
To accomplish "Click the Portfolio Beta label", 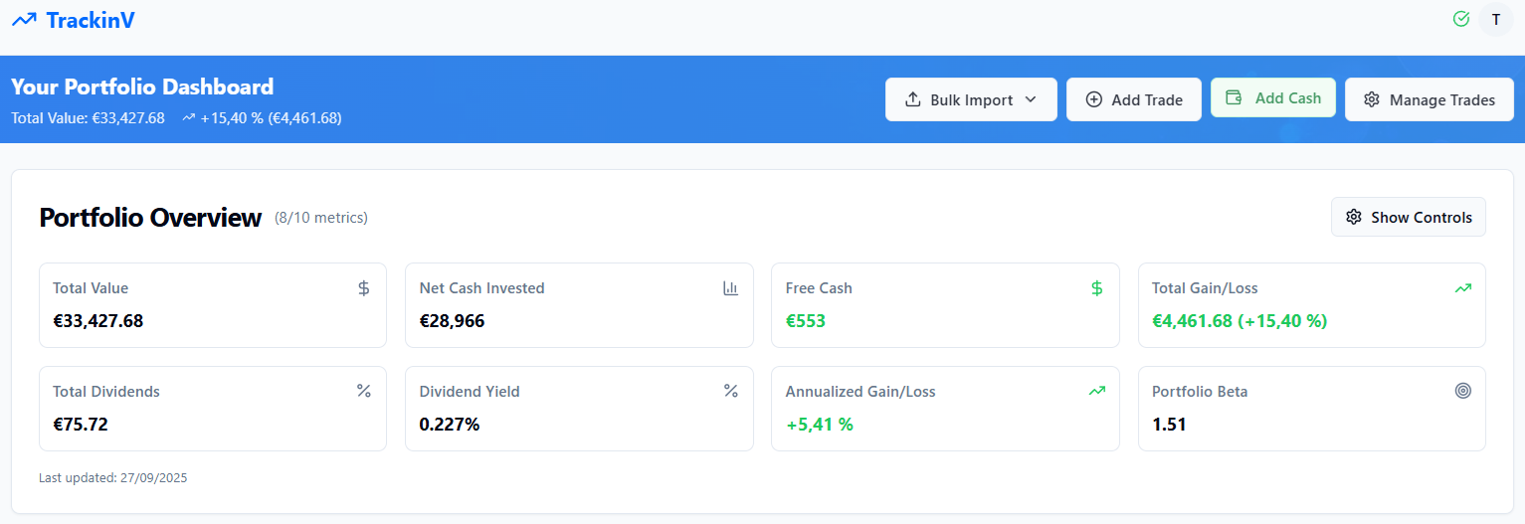I will click(1200, 391).
